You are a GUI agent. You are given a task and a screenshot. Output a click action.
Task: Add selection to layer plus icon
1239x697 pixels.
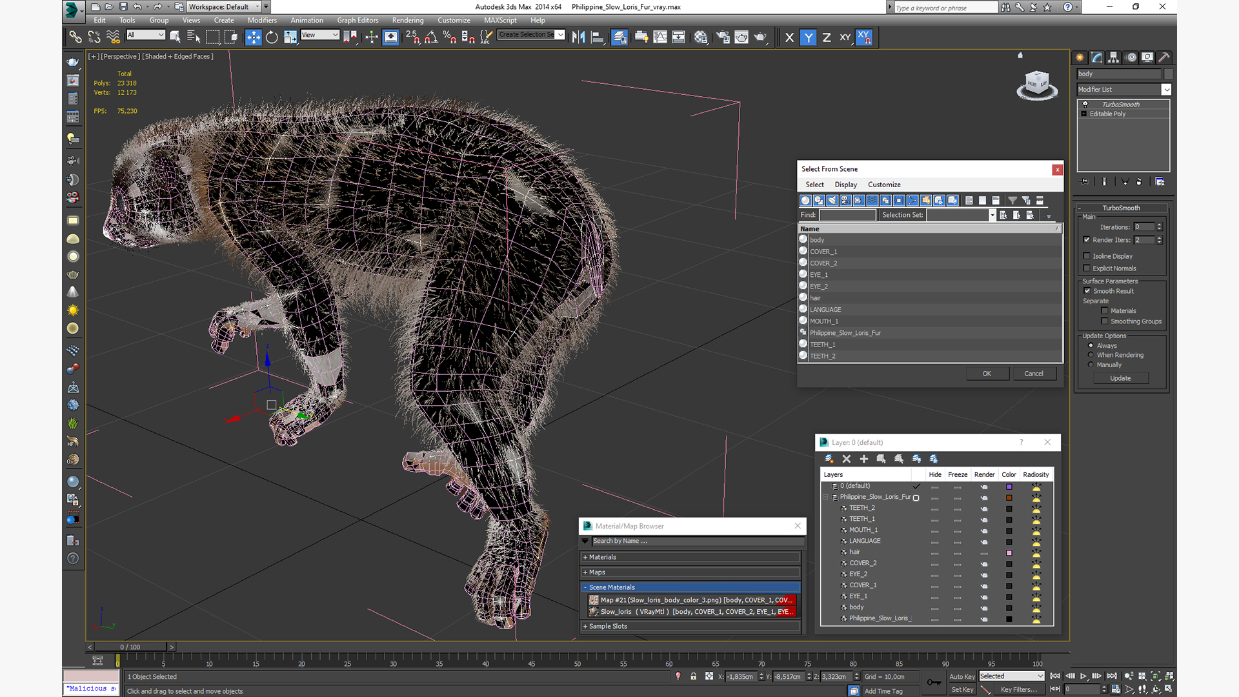(x=864, y=459)
